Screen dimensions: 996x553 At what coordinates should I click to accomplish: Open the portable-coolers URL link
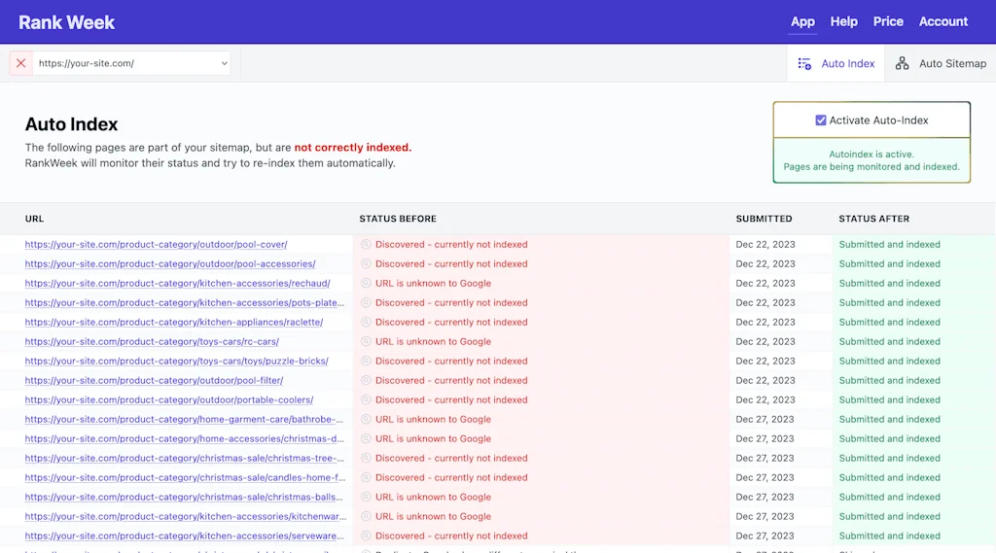pos(169,400)
